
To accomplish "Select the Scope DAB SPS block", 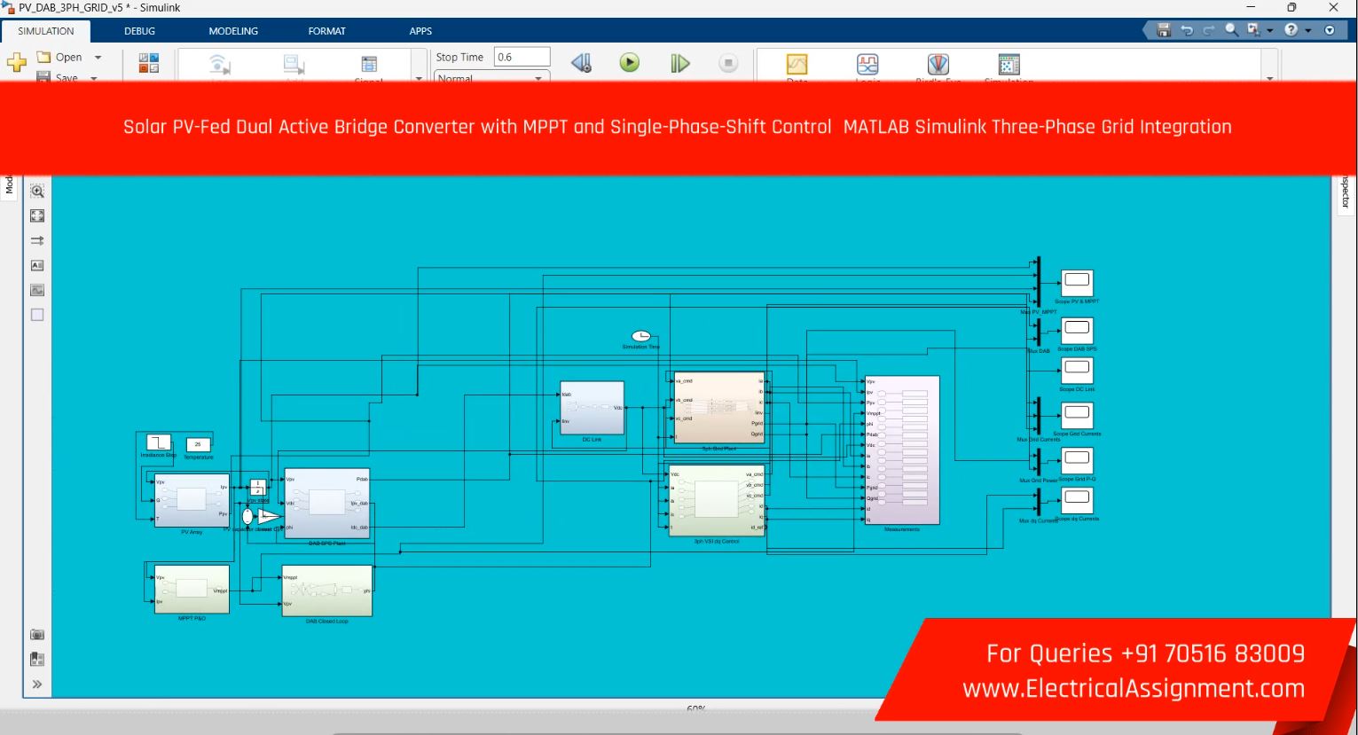I will 1077,331.
